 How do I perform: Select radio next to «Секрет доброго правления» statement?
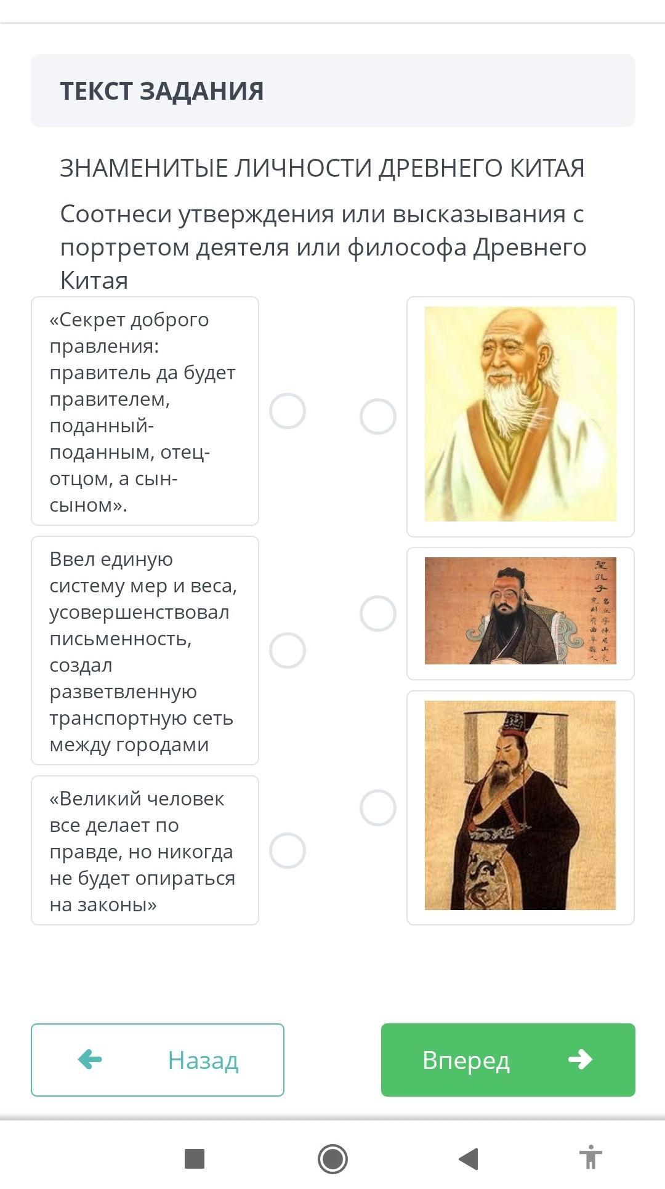pos(288,411)
